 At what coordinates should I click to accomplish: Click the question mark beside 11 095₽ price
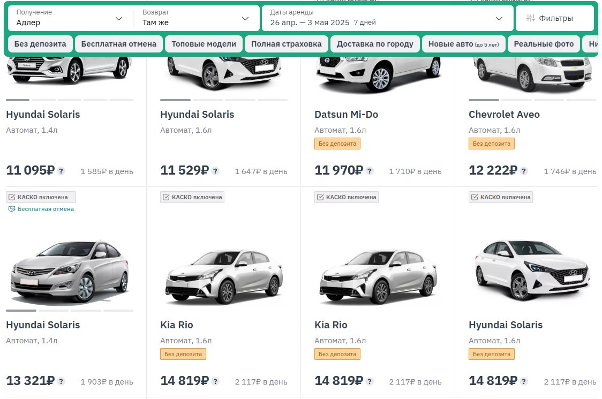point(61,171)
